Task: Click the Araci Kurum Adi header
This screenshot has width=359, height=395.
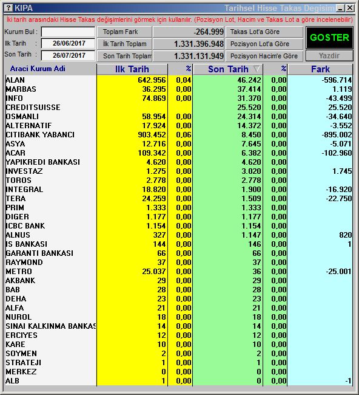Action: [x=38, y=69]
